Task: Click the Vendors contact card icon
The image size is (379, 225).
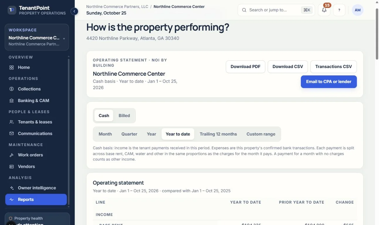Action: [x=12, y=167]
